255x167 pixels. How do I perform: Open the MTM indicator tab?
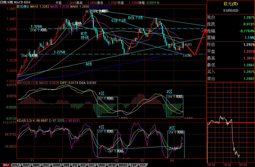point(112,165)
